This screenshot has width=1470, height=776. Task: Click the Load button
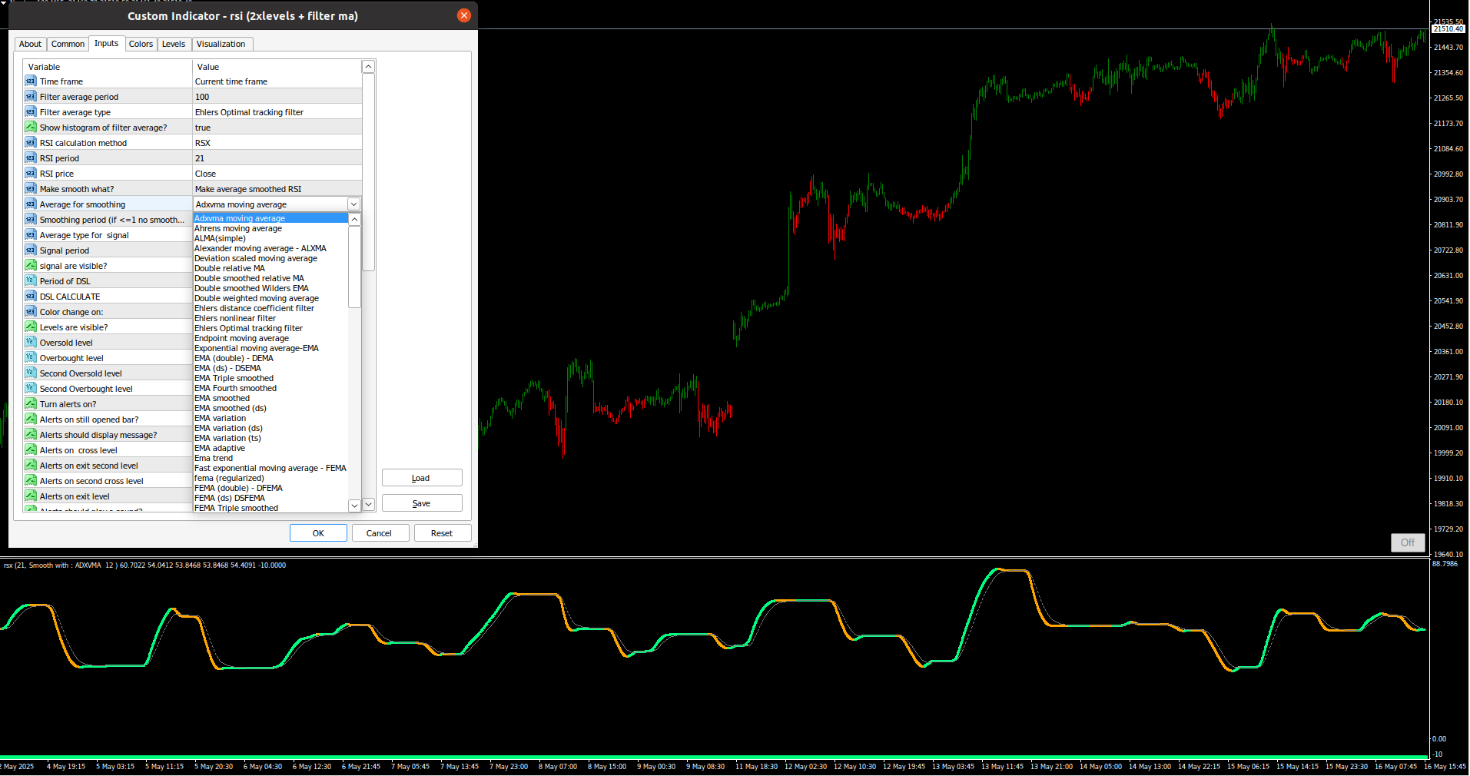click(x=422, y=478)
